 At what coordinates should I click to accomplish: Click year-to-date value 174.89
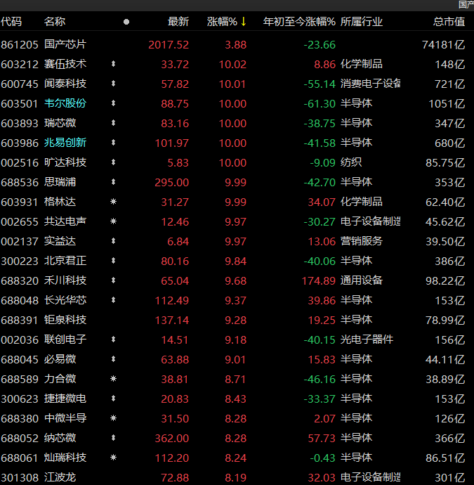pos(319,281)
